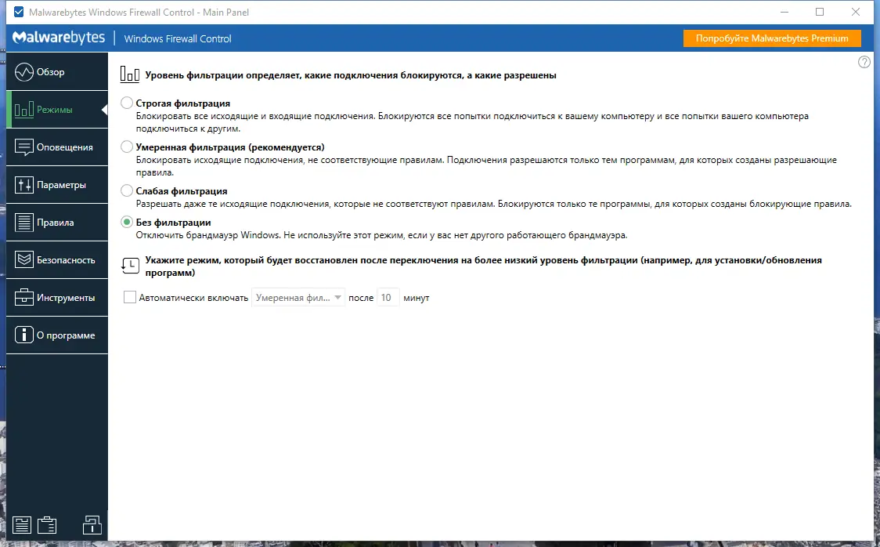The height and width of the screenshot is (547, 880).
Task: Click Слабая фильтрация label text
Action: (182, 191)
